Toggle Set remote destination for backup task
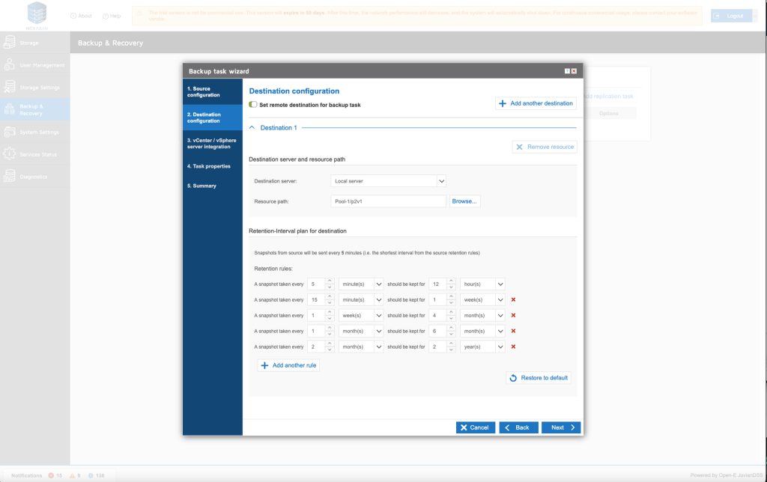Image resolution: width=767 pixels, height=482 pixels. (253, 105)
